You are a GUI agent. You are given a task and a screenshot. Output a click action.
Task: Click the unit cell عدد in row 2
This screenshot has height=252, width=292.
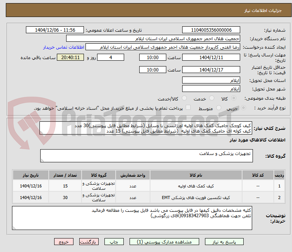pos(133,198)
